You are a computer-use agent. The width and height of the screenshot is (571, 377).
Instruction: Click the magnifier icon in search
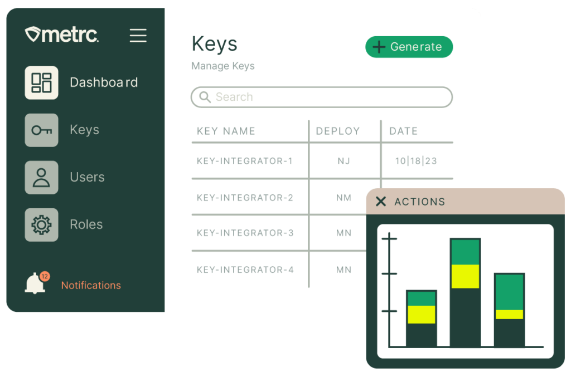[x=205, y=97]
